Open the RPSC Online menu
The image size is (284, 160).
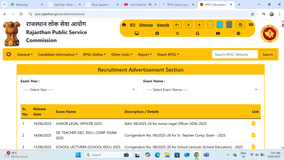pyautogui.click(x=94, y=54)
